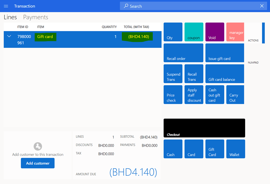
Task: Click Suspend Trans tile
Action: [x=173, y=74]
